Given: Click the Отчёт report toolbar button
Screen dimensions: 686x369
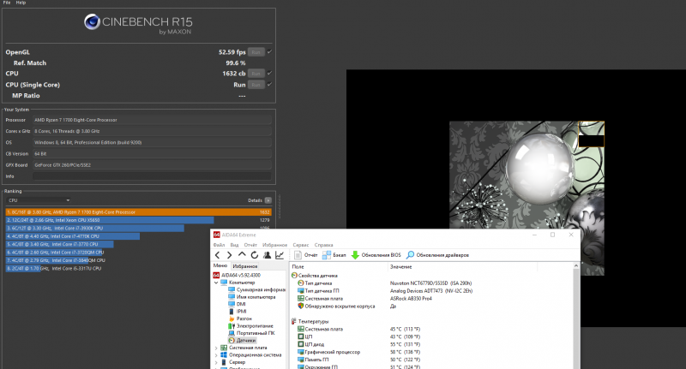Looking at the screenshot, I should 306,255.
